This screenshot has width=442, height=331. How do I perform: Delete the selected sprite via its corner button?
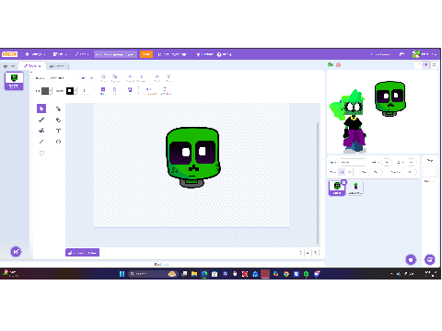(343, 182)
